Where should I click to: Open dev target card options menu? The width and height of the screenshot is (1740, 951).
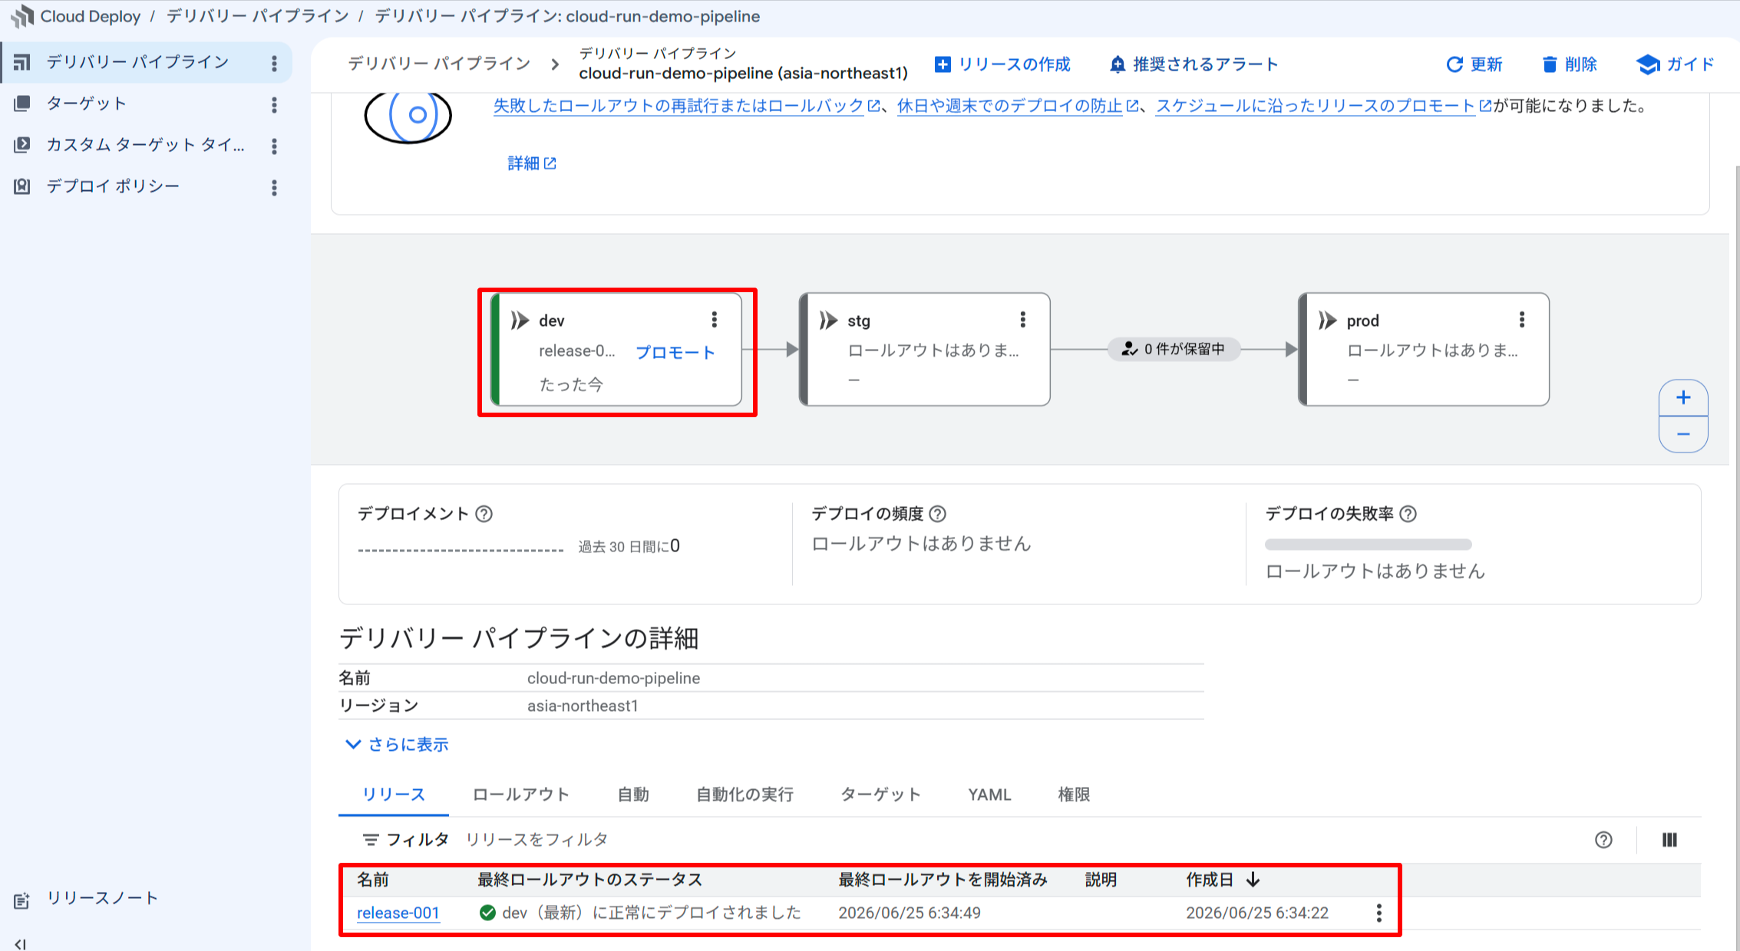point(715,320)
